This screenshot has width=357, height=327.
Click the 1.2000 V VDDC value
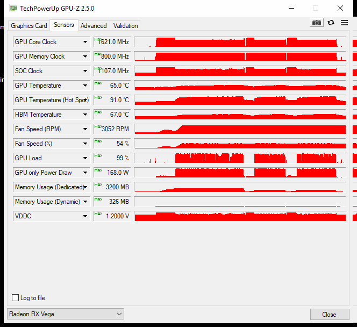(x=112, y=216)
